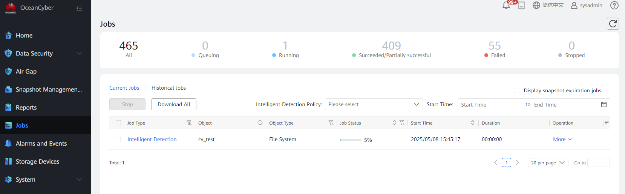This screenshot has width=625, height=194.
Task: Click the refresh icon beside Jobs header
Action: (x=613, y=24)
